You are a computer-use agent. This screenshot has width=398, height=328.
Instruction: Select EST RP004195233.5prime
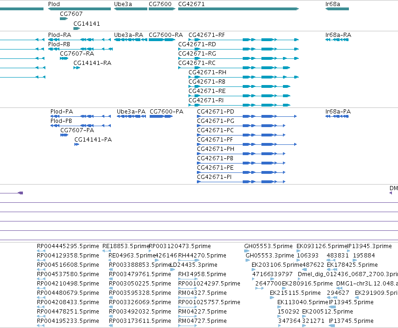point(68,321)
